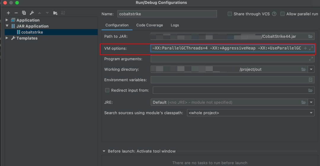The image size is (320, 166).
Task: Select the cobaltstrike configuration item
Action: pyautogui.click(x=51, y=32)
